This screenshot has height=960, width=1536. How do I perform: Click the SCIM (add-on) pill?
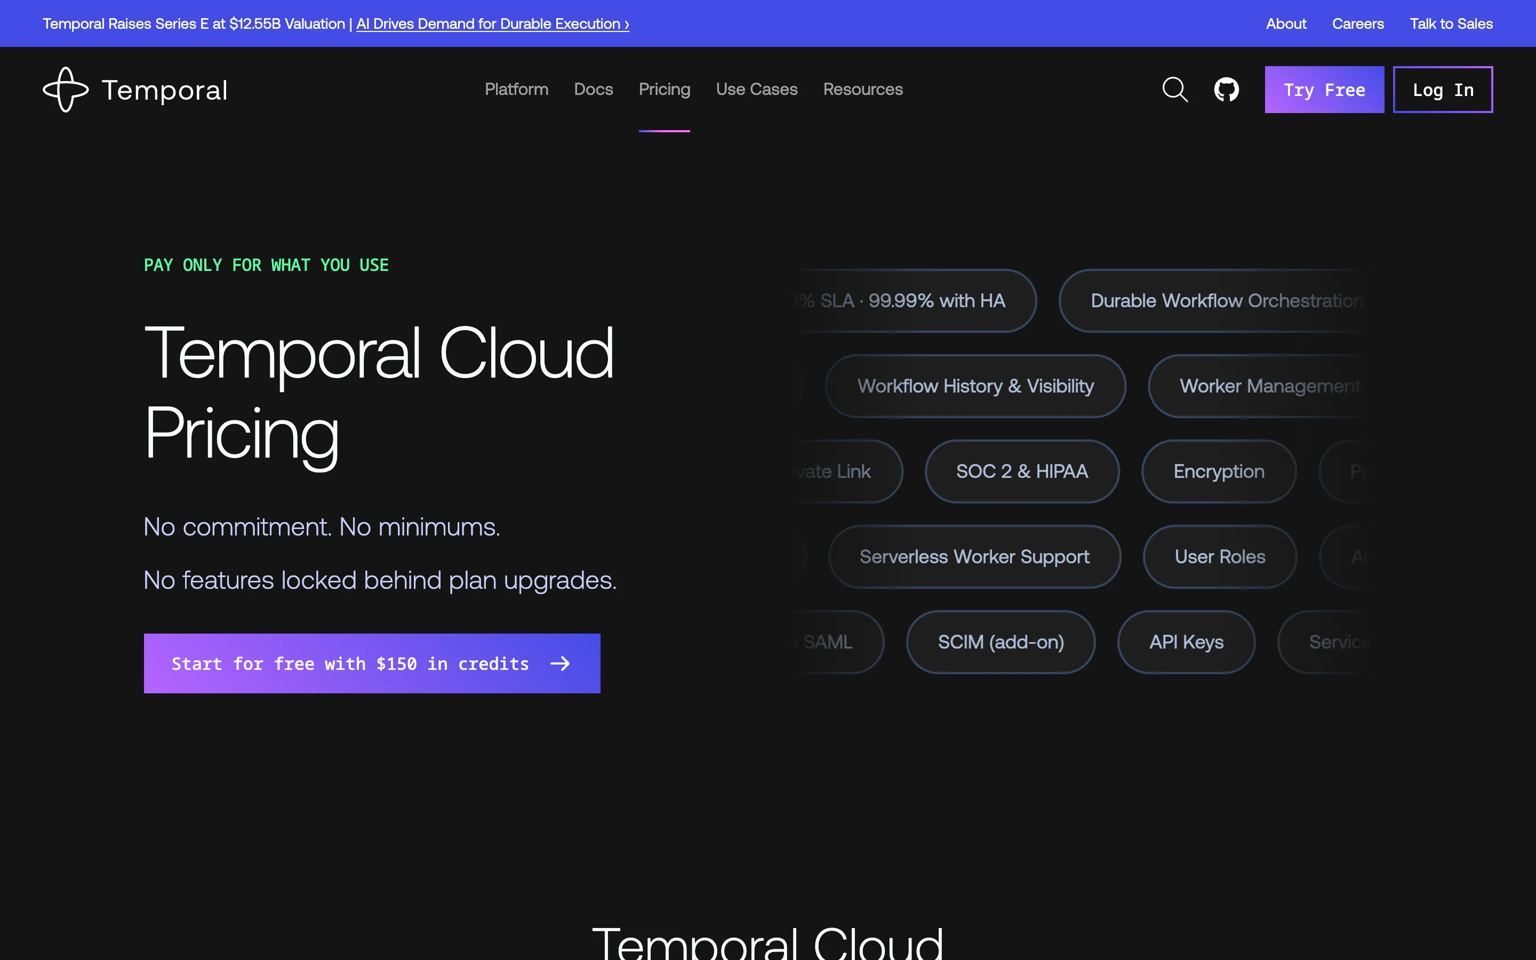coord(1001,642)
